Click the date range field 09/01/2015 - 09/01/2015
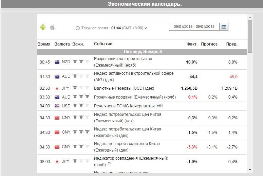This screenshot has width=263, height=176. point(194,27)
